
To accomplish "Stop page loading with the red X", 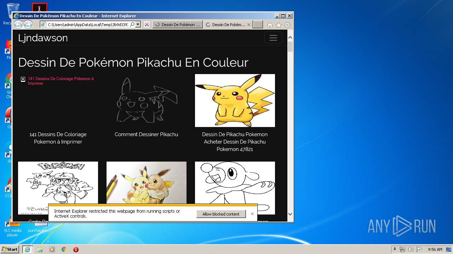I will [x=147, y=24].
